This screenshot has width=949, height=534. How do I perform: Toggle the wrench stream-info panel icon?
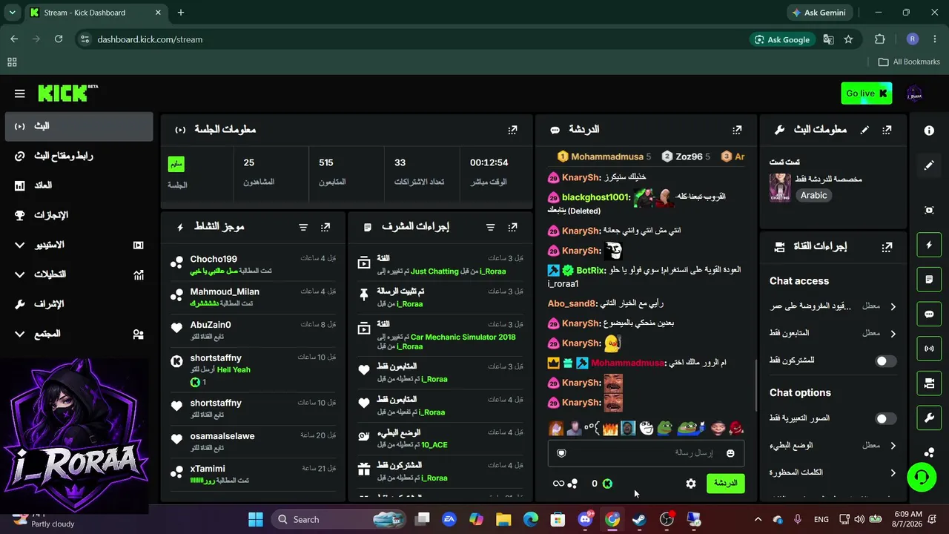[x=929, y=418]
